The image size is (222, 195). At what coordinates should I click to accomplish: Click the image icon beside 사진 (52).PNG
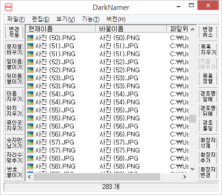(30, 70)
